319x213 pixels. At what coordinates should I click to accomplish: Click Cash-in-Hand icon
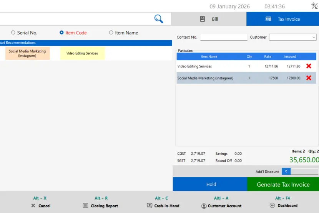150,206
